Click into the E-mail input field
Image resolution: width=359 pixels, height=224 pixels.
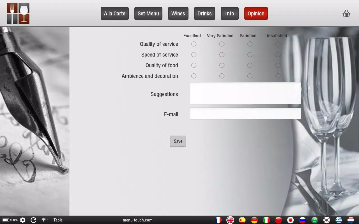(x=245, y=114)
